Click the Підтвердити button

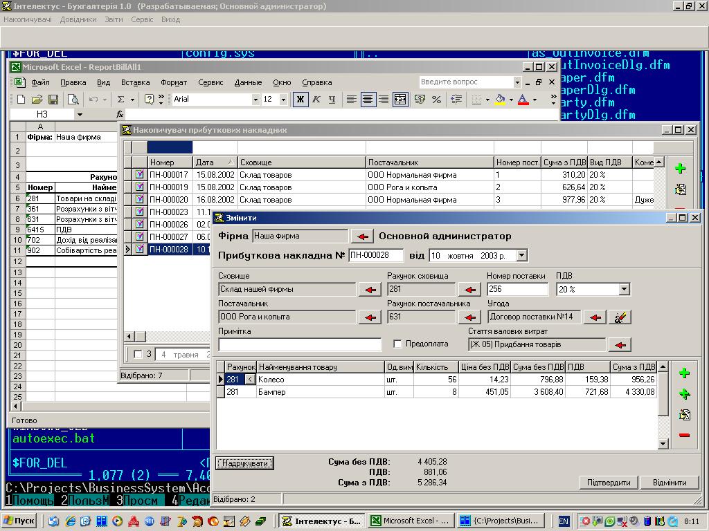[x=609, y=483]
